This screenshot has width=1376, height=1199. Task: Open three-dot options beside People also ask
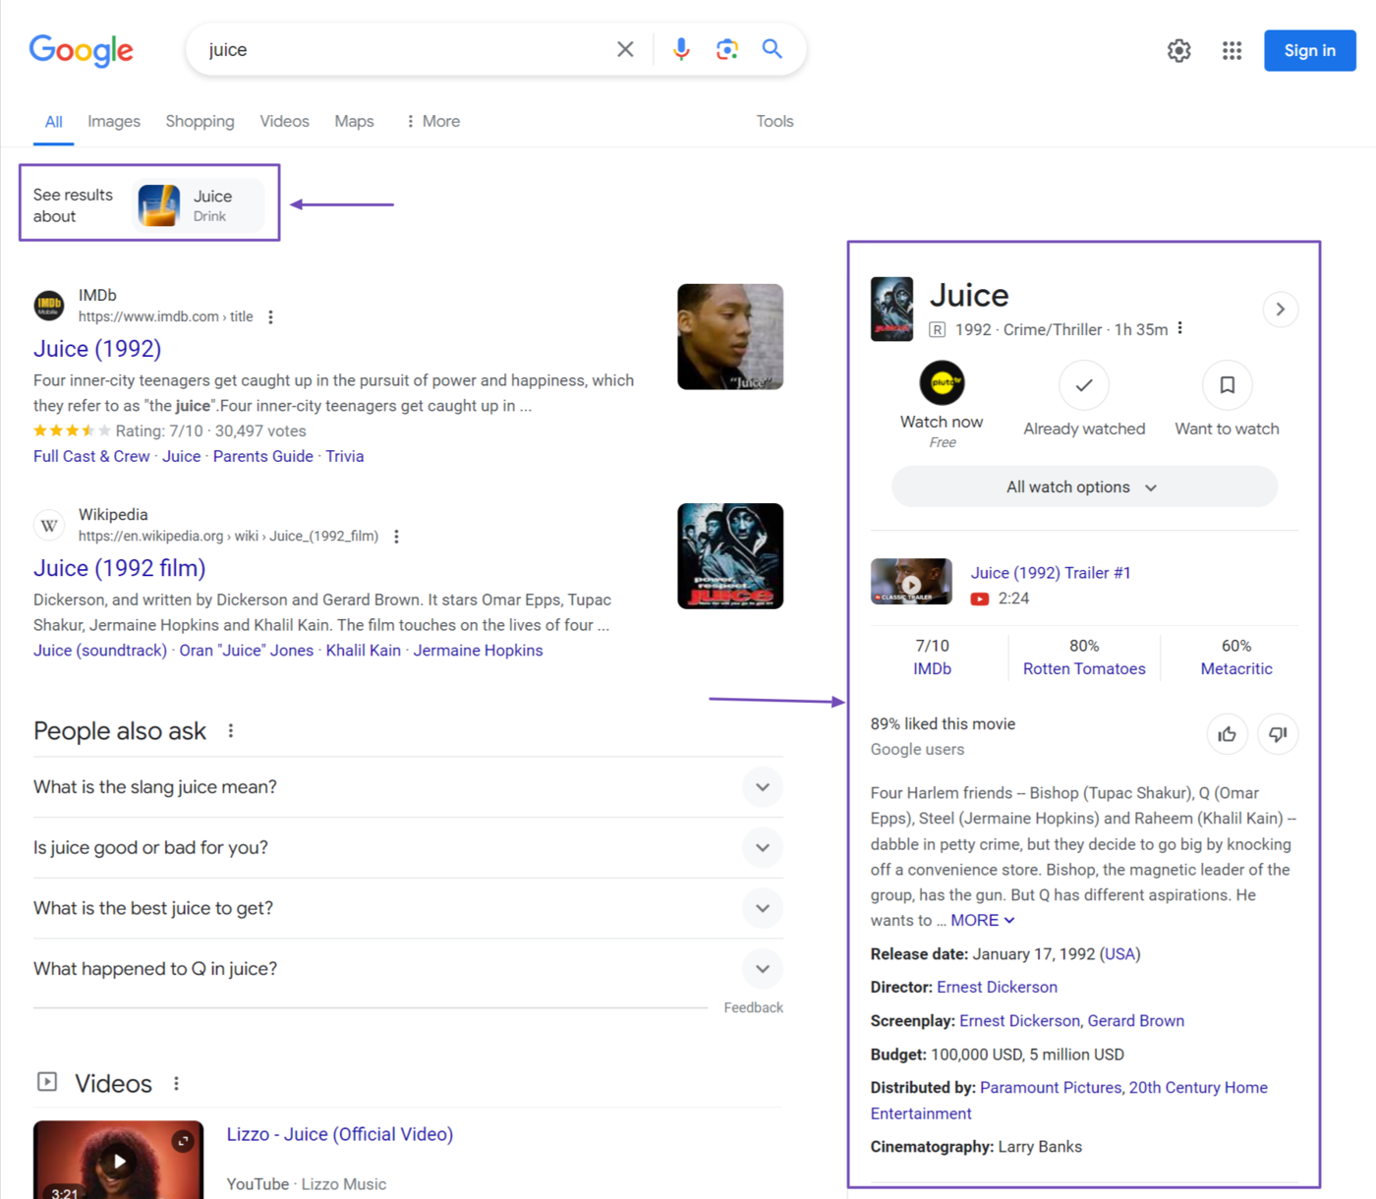[x=231, y=731]
